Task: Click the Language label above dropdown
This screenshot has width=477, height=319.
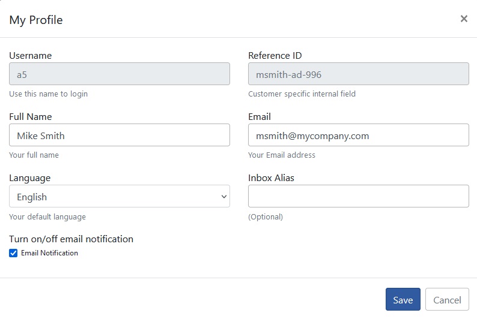Action: pyautogui.click(x=30, y=178)
